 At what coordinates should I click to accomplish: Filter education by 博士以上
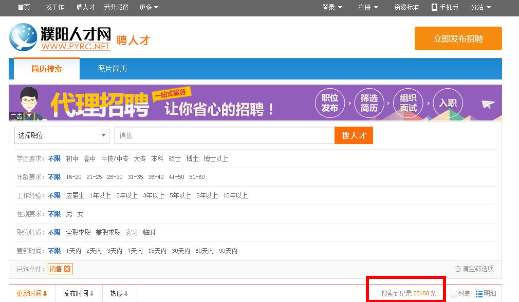point(216,158)
